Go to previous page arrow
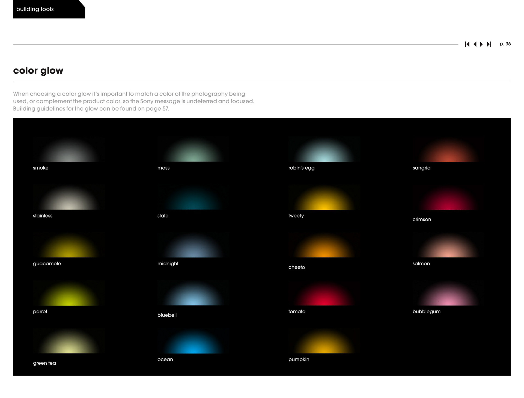Screen dimensions: 524x398 click(x=475, y=44)
